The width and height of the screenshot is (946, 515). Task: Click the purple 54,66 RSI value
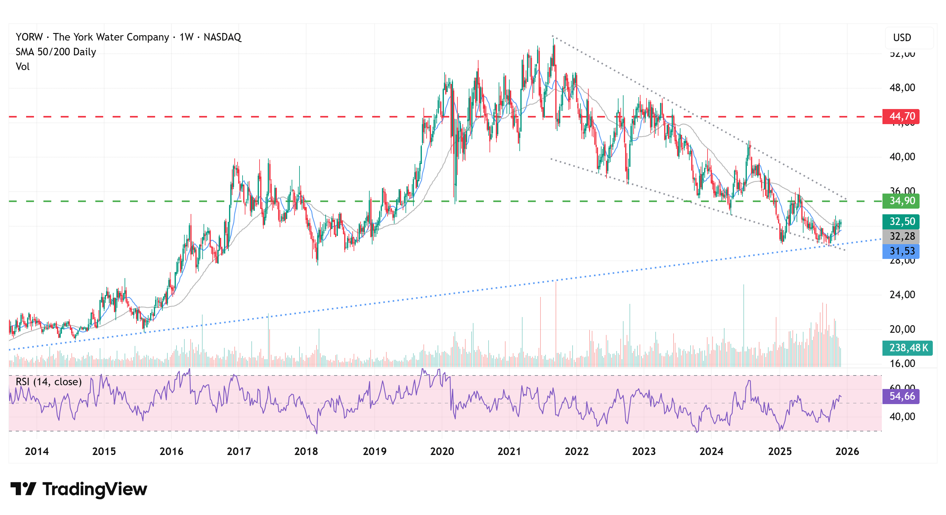[901, 396]
